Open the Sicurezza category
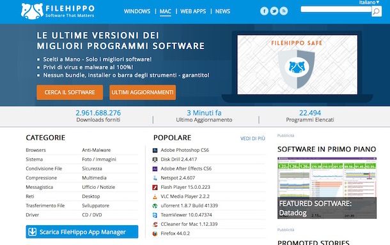Image resolution: width=390 pixels, height=245 pixels. pyautogui.click(x=92, y=168)
